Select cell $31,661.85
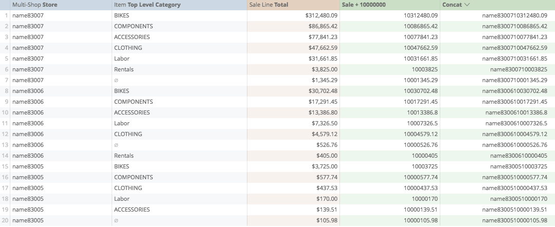This screenshot has width=555, height=227. coord(293,59)
